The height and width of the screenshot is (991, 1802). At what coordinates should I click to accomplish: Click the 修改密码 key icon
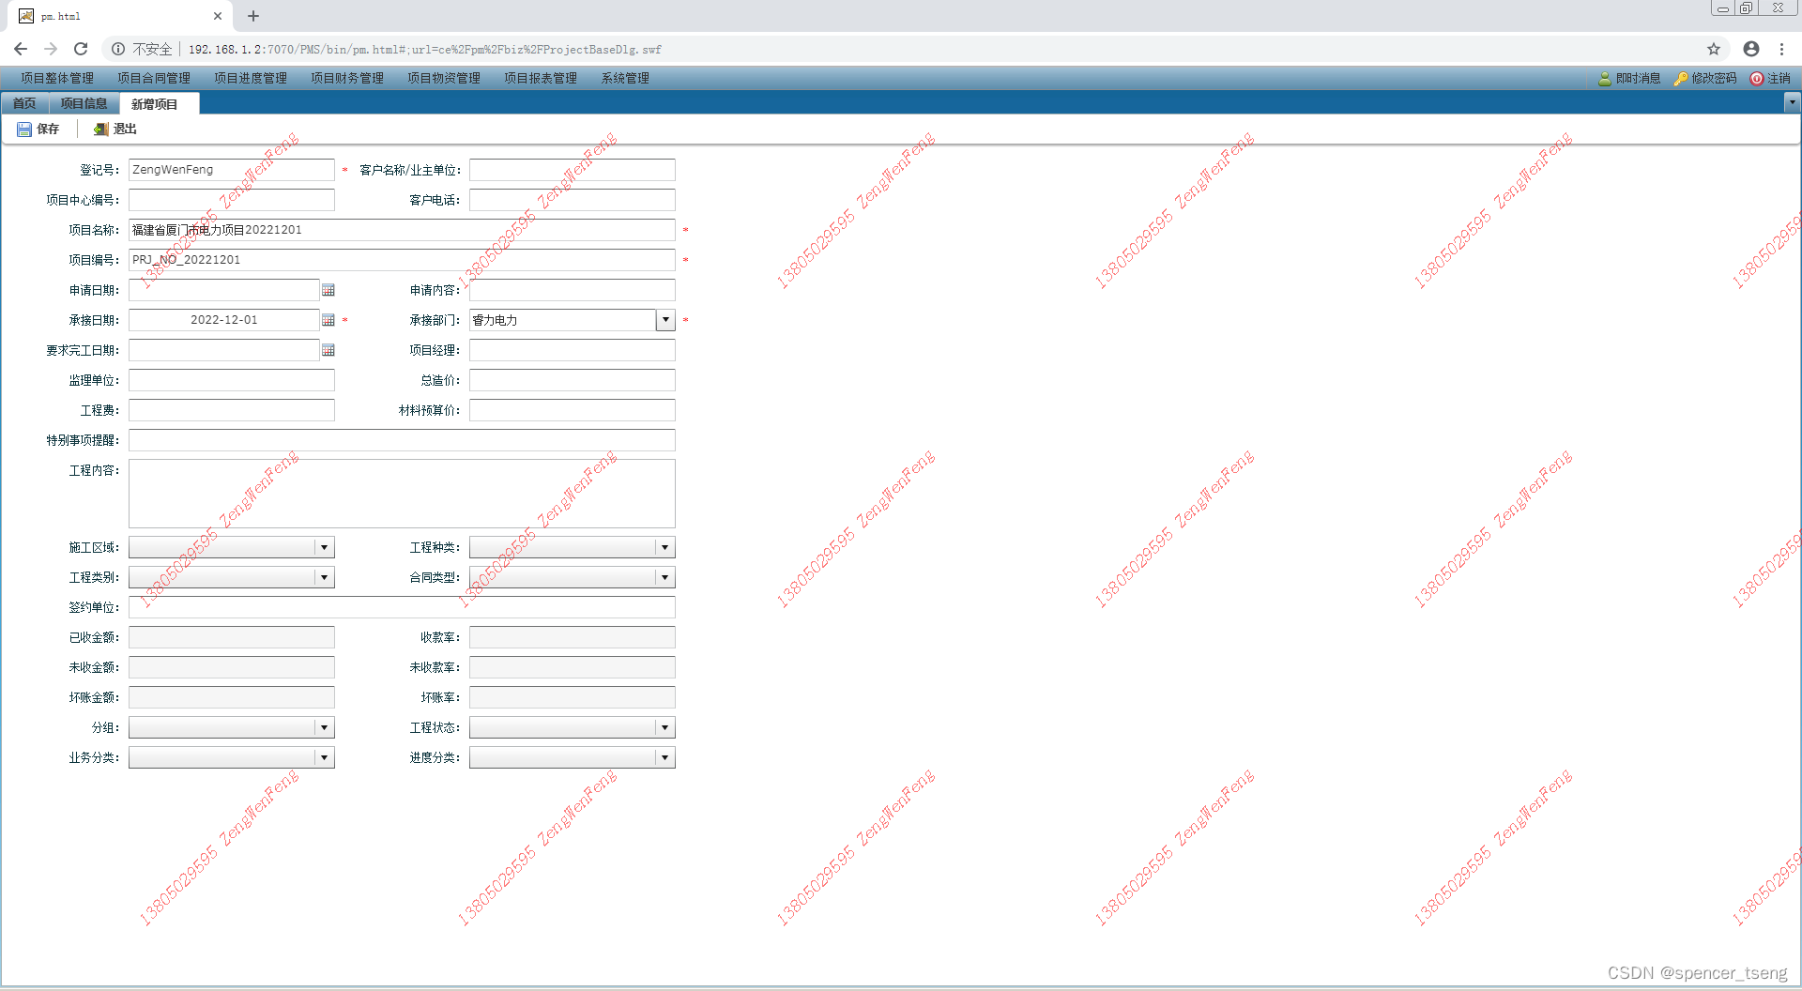[x=1683, y=79]
